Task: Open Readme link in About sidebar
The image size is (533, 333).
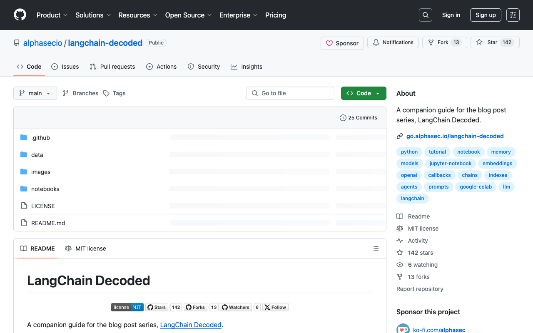Action: (x=413, y=216)
